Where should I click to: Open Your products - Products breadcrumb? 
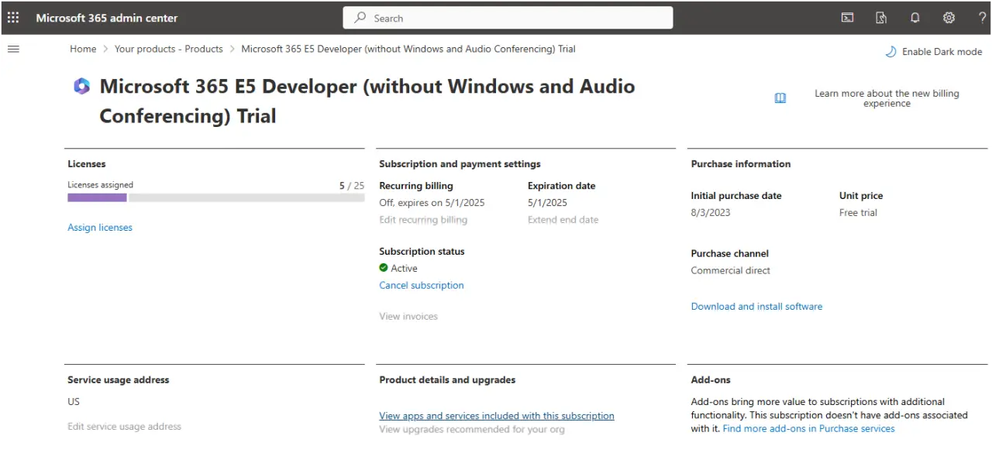coord(169,49)
